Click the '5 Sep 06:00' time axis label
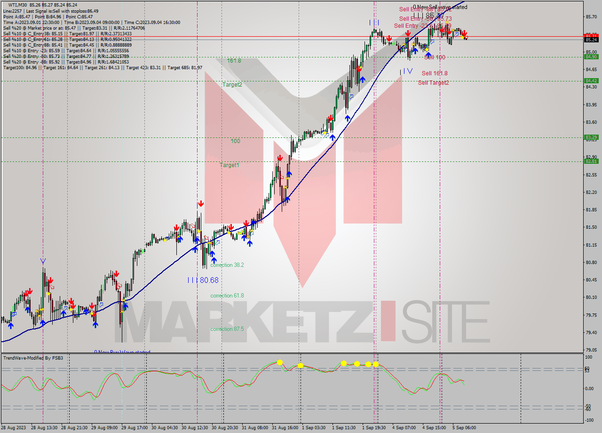The height and width of the screenshot is (433, 602). pyautogui.click(x=464, y=428)
